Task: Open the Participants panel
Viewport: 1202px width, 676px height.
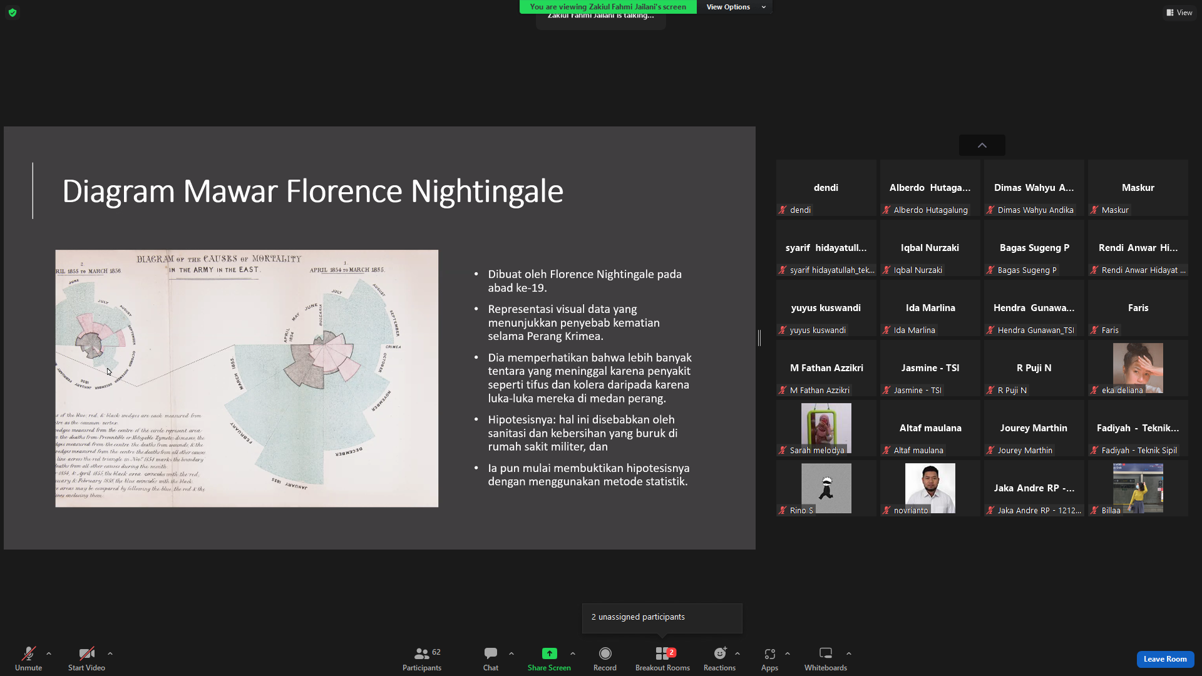Action: pos(422,658)
